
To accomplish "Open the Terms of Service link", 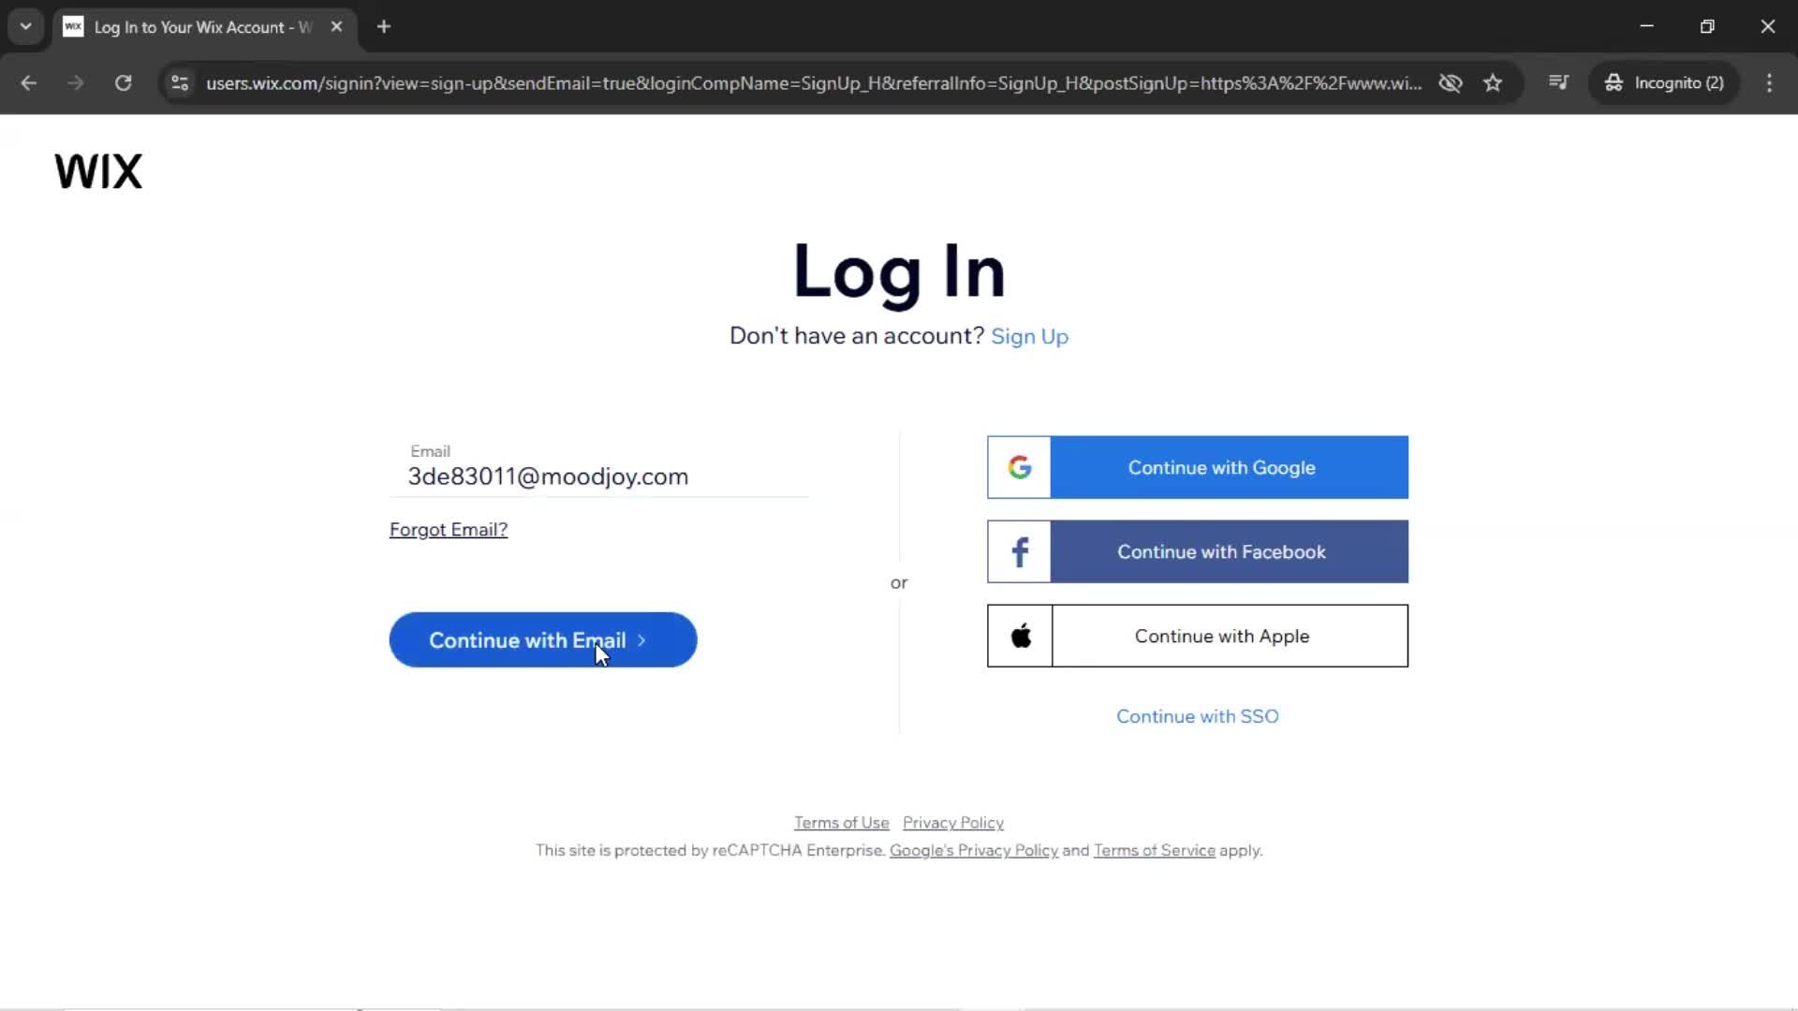I will pos(1155,850).
